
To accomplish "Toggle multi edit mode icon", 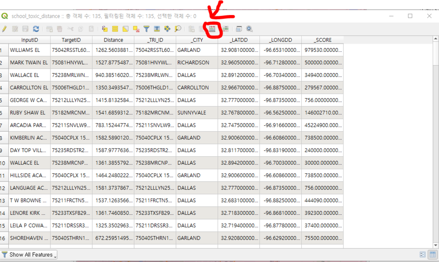I will tap(15, 29).
